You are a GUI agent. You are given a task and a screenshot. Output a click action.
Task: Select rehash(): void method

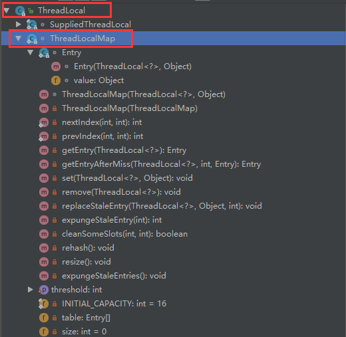pyautogui.click(x=88, y=248)
